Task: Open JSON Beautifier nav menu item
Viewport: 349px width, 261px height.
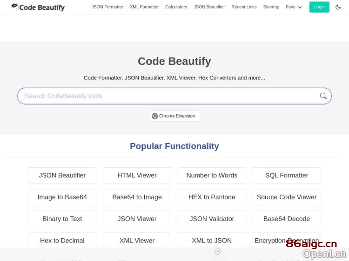Action: pos(209,7)
